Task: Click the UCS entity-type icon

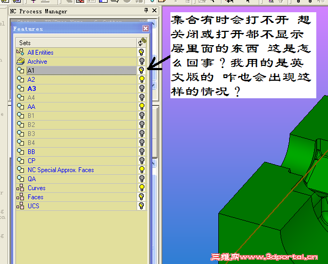Action: click(x=20, y=206)
